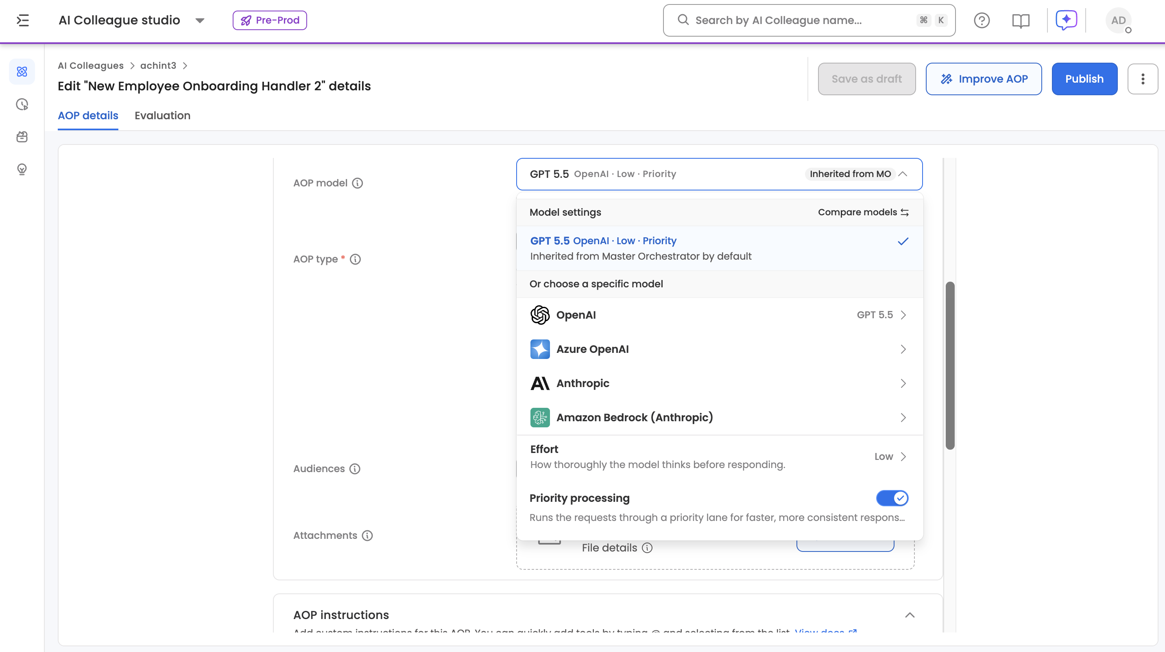Open the AD user avatar menu

coord(1118,20)
